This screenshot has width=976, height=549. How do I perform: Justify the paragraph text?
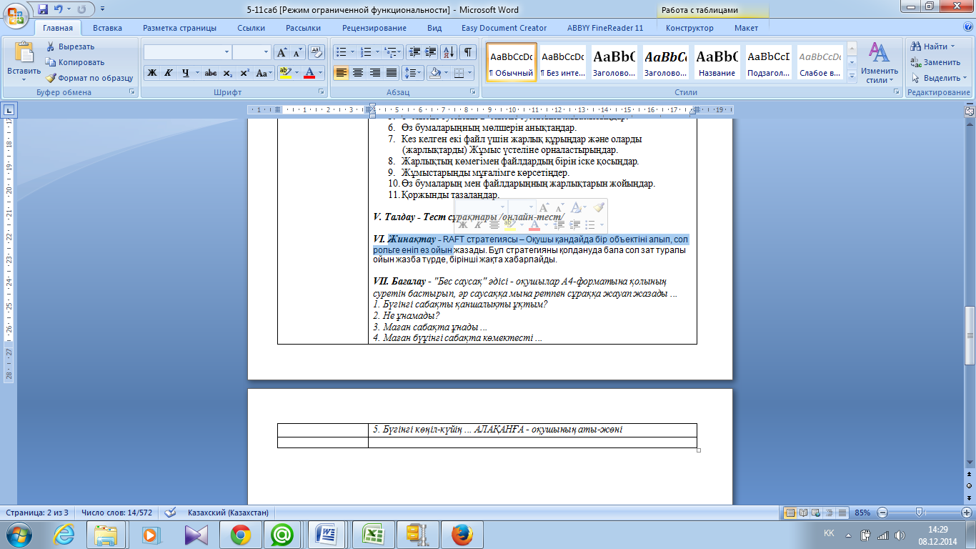pos(391,73)
